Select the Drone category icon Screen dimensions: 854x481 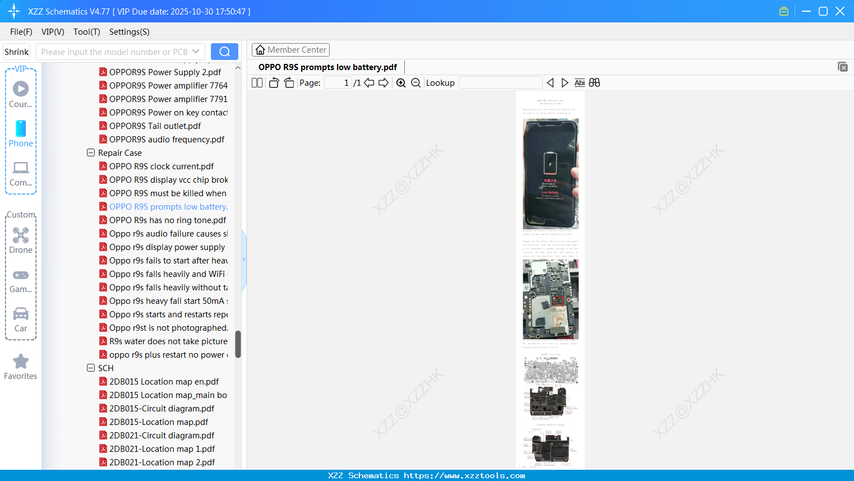point(21,240)
